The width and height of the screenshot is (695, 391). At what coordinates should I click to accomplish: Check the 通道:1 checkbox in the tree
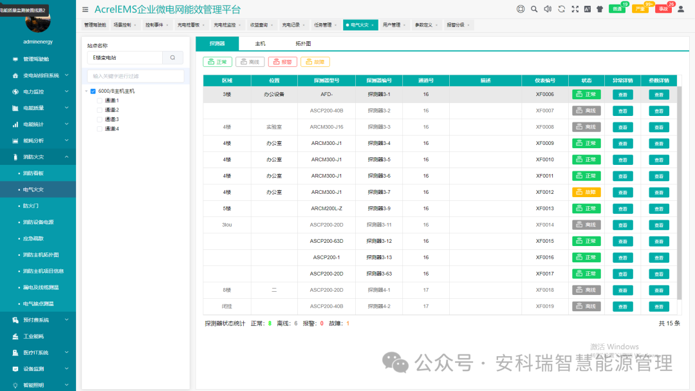(x=100, y=100)
